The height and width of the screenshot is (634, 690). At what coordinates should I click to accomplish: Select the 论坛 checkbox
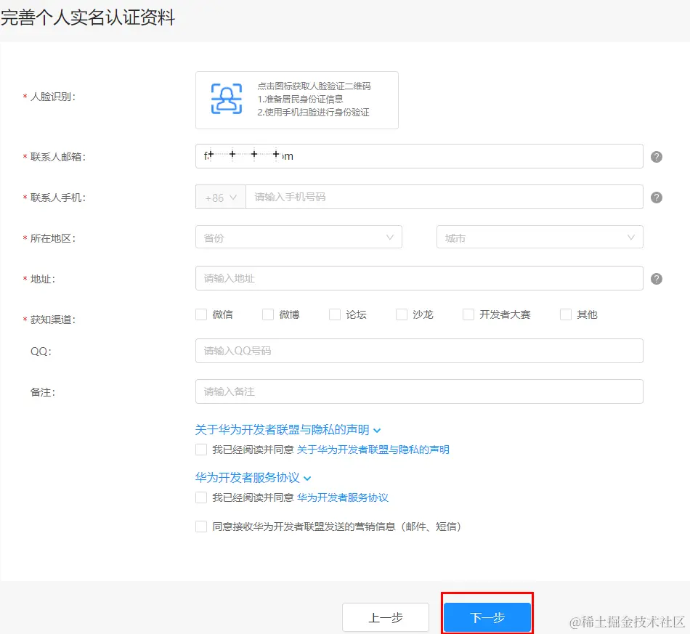(x=335, y=314)
